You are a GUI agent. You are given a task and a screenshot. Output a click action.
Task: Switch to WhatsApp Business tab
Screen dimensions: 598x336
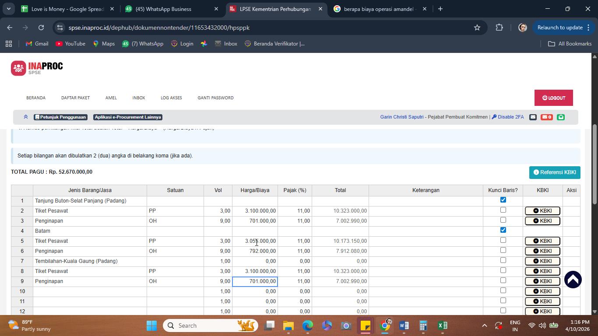tap(172, 9)
